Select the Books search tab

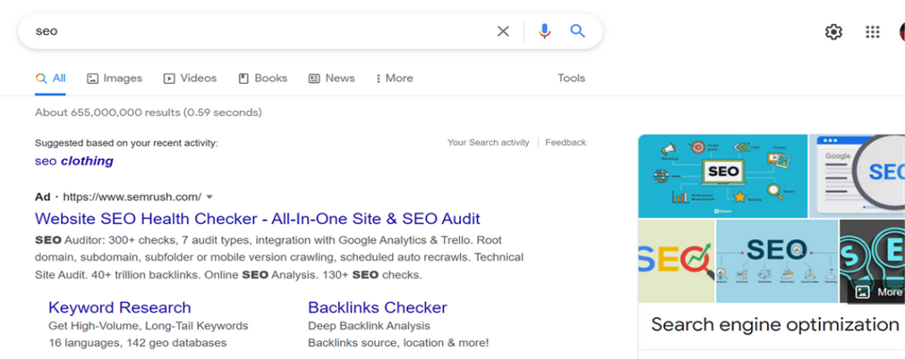tap(262, 79)
